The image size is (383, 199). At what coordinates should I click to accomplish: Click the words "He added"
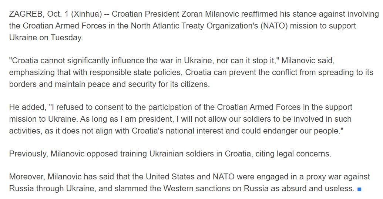coord(27,107)
